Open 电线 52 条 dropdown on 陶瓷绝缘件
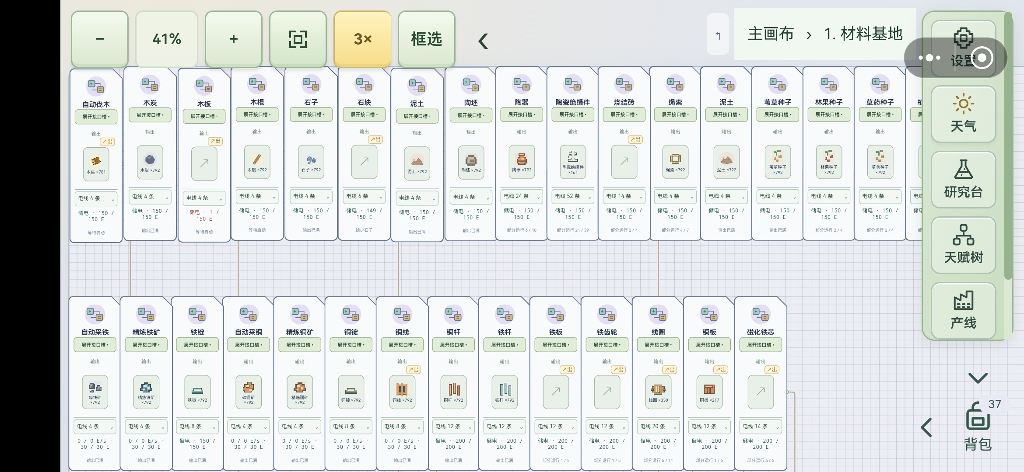This screenshot has width=1024, height=472. [573, 196]
